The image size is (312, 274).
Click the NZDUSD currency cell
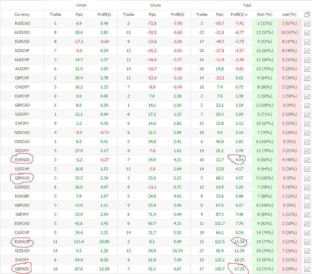click(22, 251)
